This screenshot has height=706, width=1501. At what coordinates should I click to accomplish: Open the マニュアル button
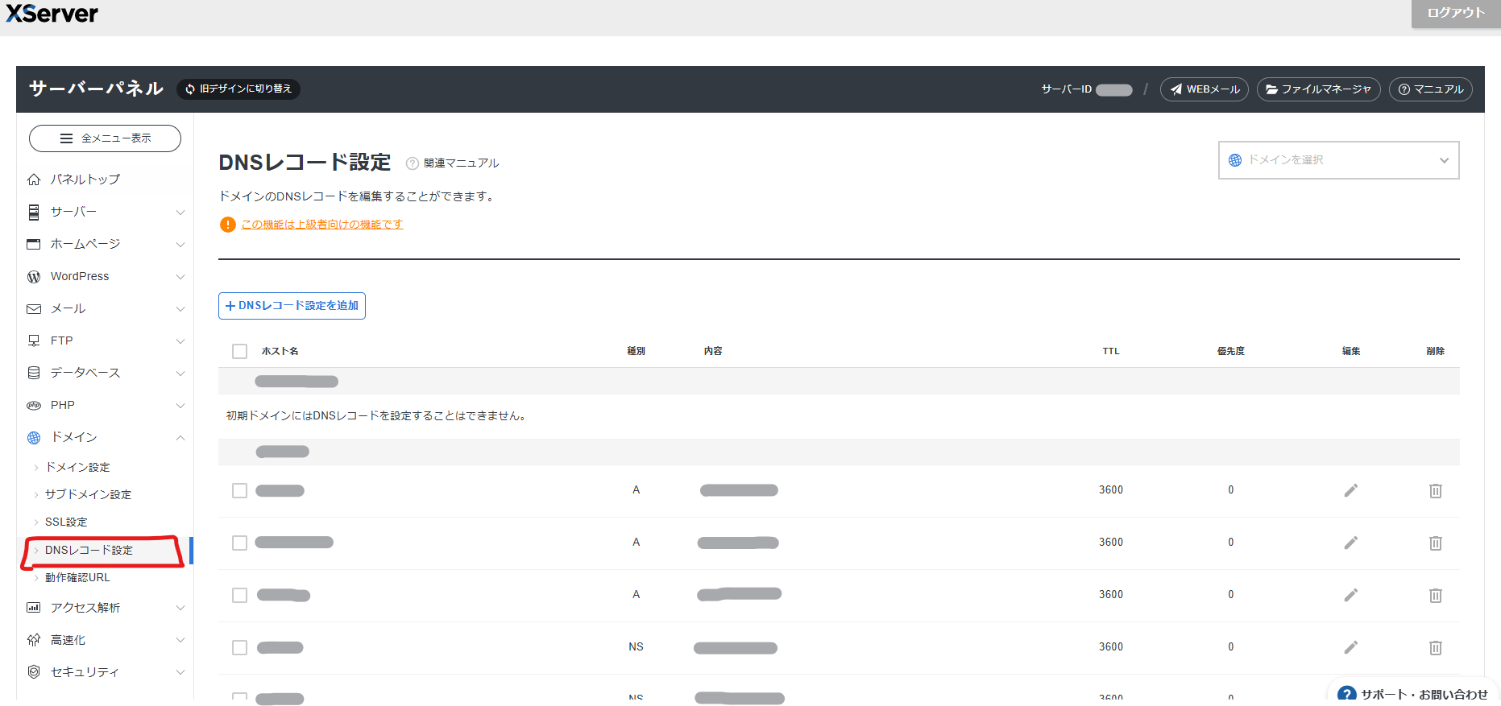pos(1431,89)
